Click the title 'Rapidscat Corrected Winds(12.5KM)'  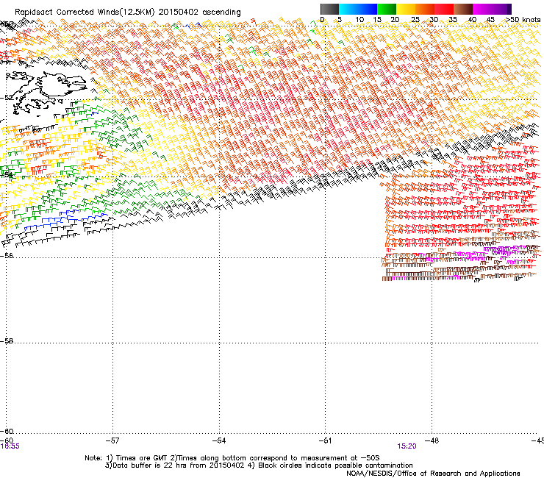click(85, 12)
